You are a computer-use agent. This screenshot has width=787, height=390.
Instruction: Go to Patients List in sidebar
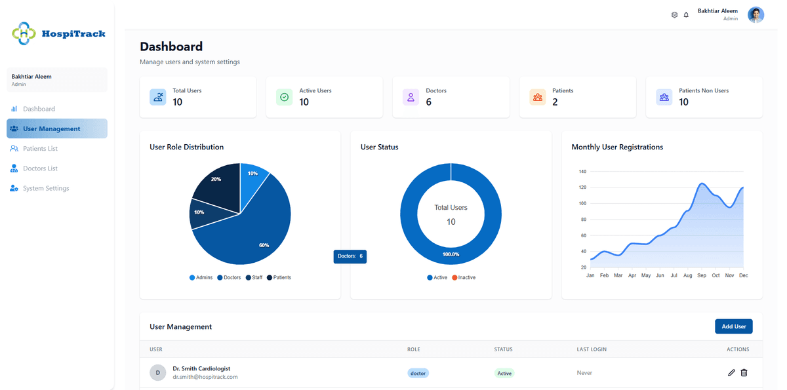tap(40, 149)
